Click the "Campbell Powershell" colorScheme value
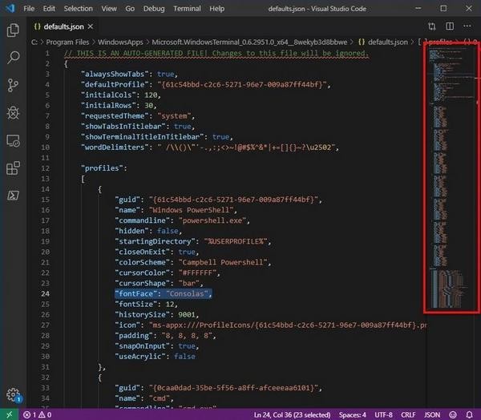Image resolution: width=481 pixels, height=420 pixels. click(x=223, y=262)
